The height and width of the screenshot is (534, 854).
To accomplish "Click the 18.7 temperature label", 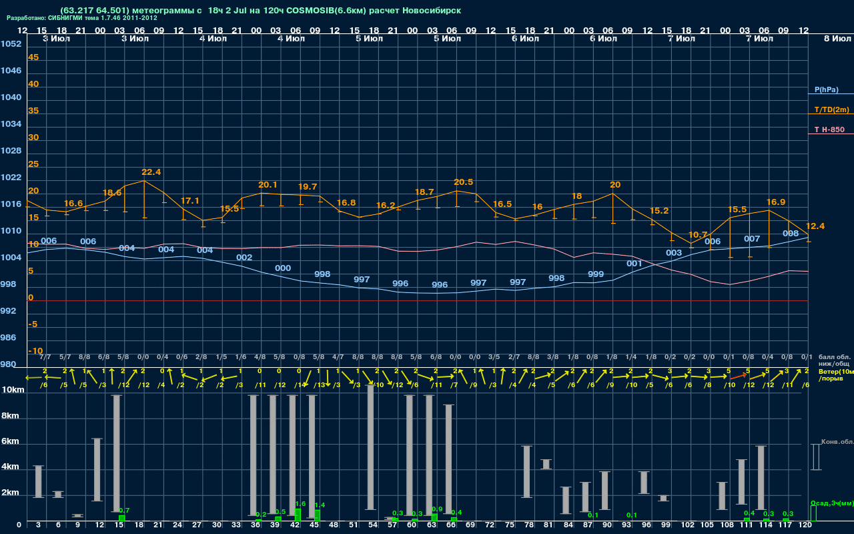I will [424, 192].
